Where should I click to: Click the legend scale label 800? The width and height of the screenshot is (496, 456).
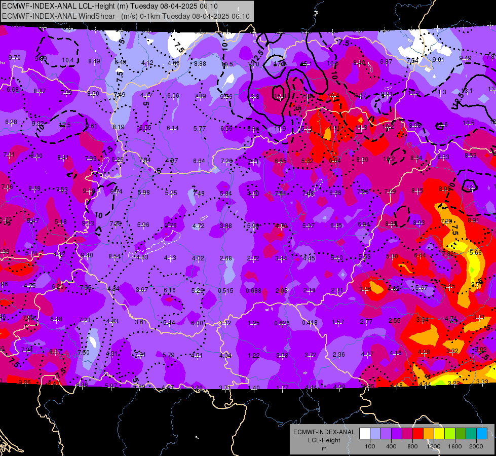[x=412, y=446]
